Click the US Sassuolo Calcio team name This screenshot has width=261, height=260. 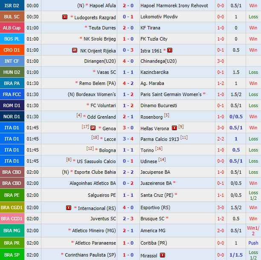coord(96,161)
